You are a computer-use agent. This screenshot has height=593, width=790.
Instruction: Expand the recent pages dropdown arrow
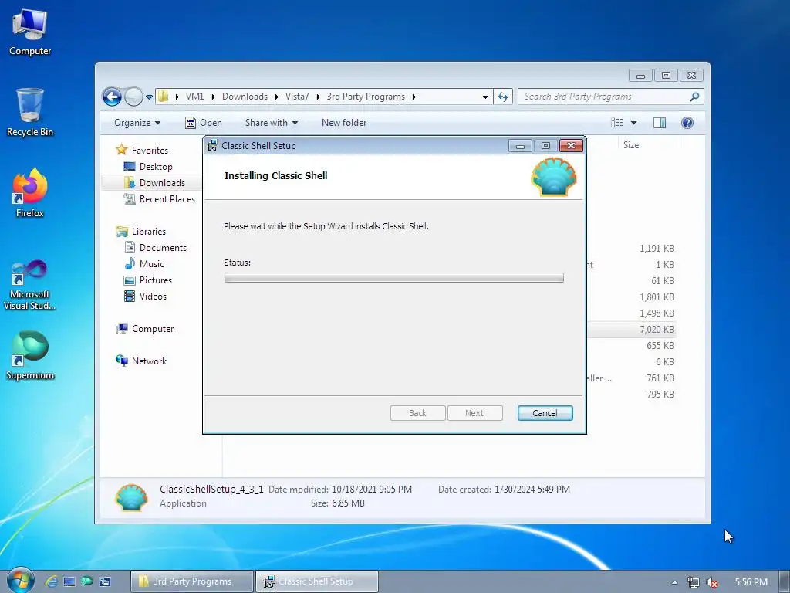149,97
